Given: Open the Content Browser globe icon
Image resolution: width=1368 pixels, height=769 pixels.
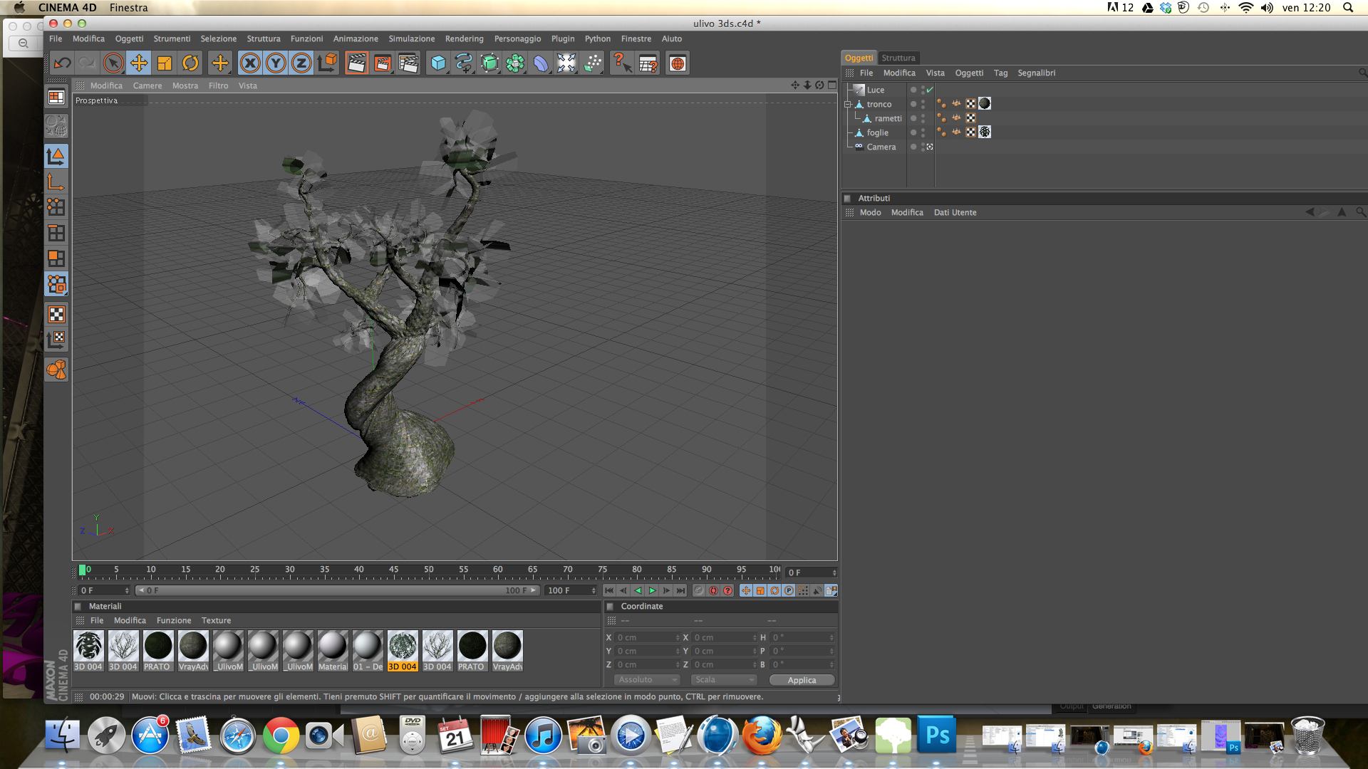Looking at the screenshot, I should (x=678, y=63).
